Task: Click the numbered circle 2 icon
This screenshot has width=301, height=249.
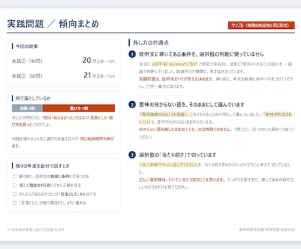Action: [132, 104]
